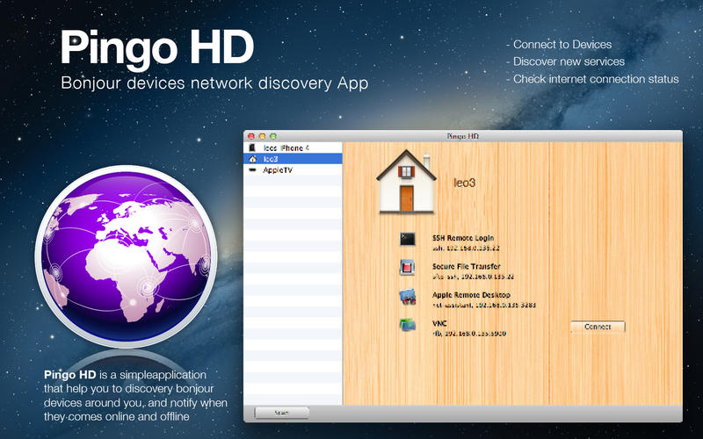Click the large house icon above services
This screenshot has width=703, height=439.
pyautogui.click(x=406, y=181)
